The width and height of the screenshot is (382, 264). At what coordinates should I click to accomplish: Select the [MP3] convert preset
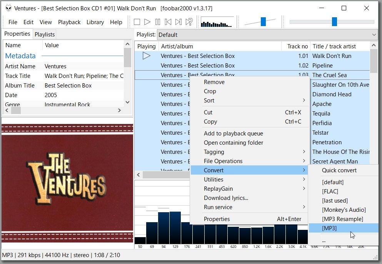344,228
